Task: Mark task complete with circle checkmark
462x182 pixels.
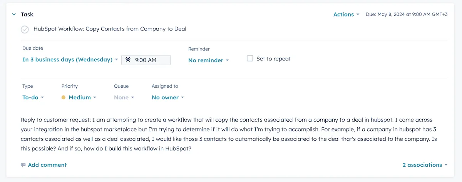Action: [25, 29]
